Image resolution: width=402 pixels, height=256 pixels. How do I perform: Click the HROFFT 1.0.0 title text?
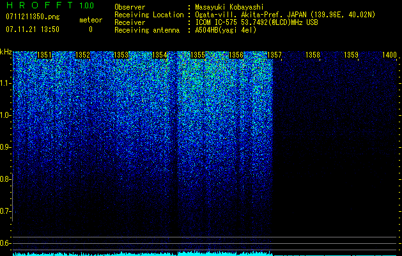(50, 5)
